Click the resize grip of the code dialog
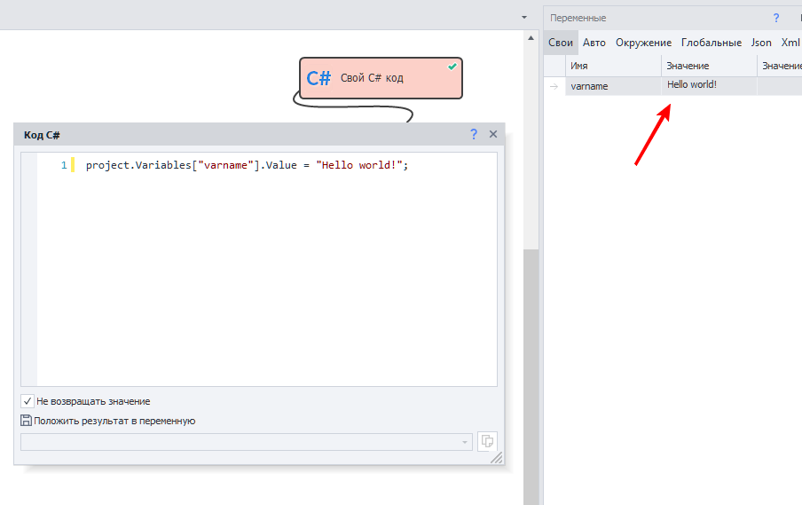The width and height of the screenshot is (802, 505). point(496,458)
